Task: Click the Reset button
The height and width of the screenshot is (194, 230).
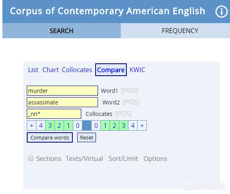Action: tap(86, 137)
